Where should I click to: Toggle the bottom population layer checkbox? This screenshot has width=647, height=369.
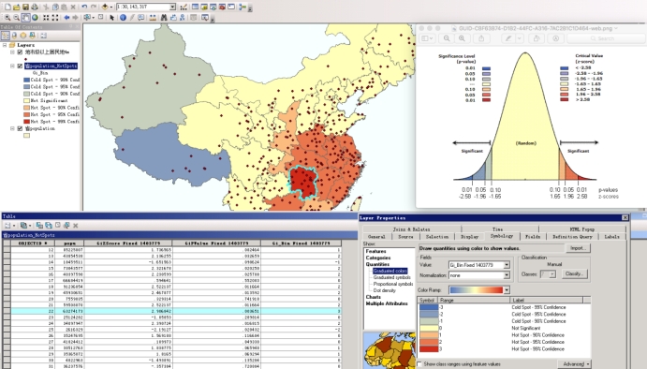point(20,128)
